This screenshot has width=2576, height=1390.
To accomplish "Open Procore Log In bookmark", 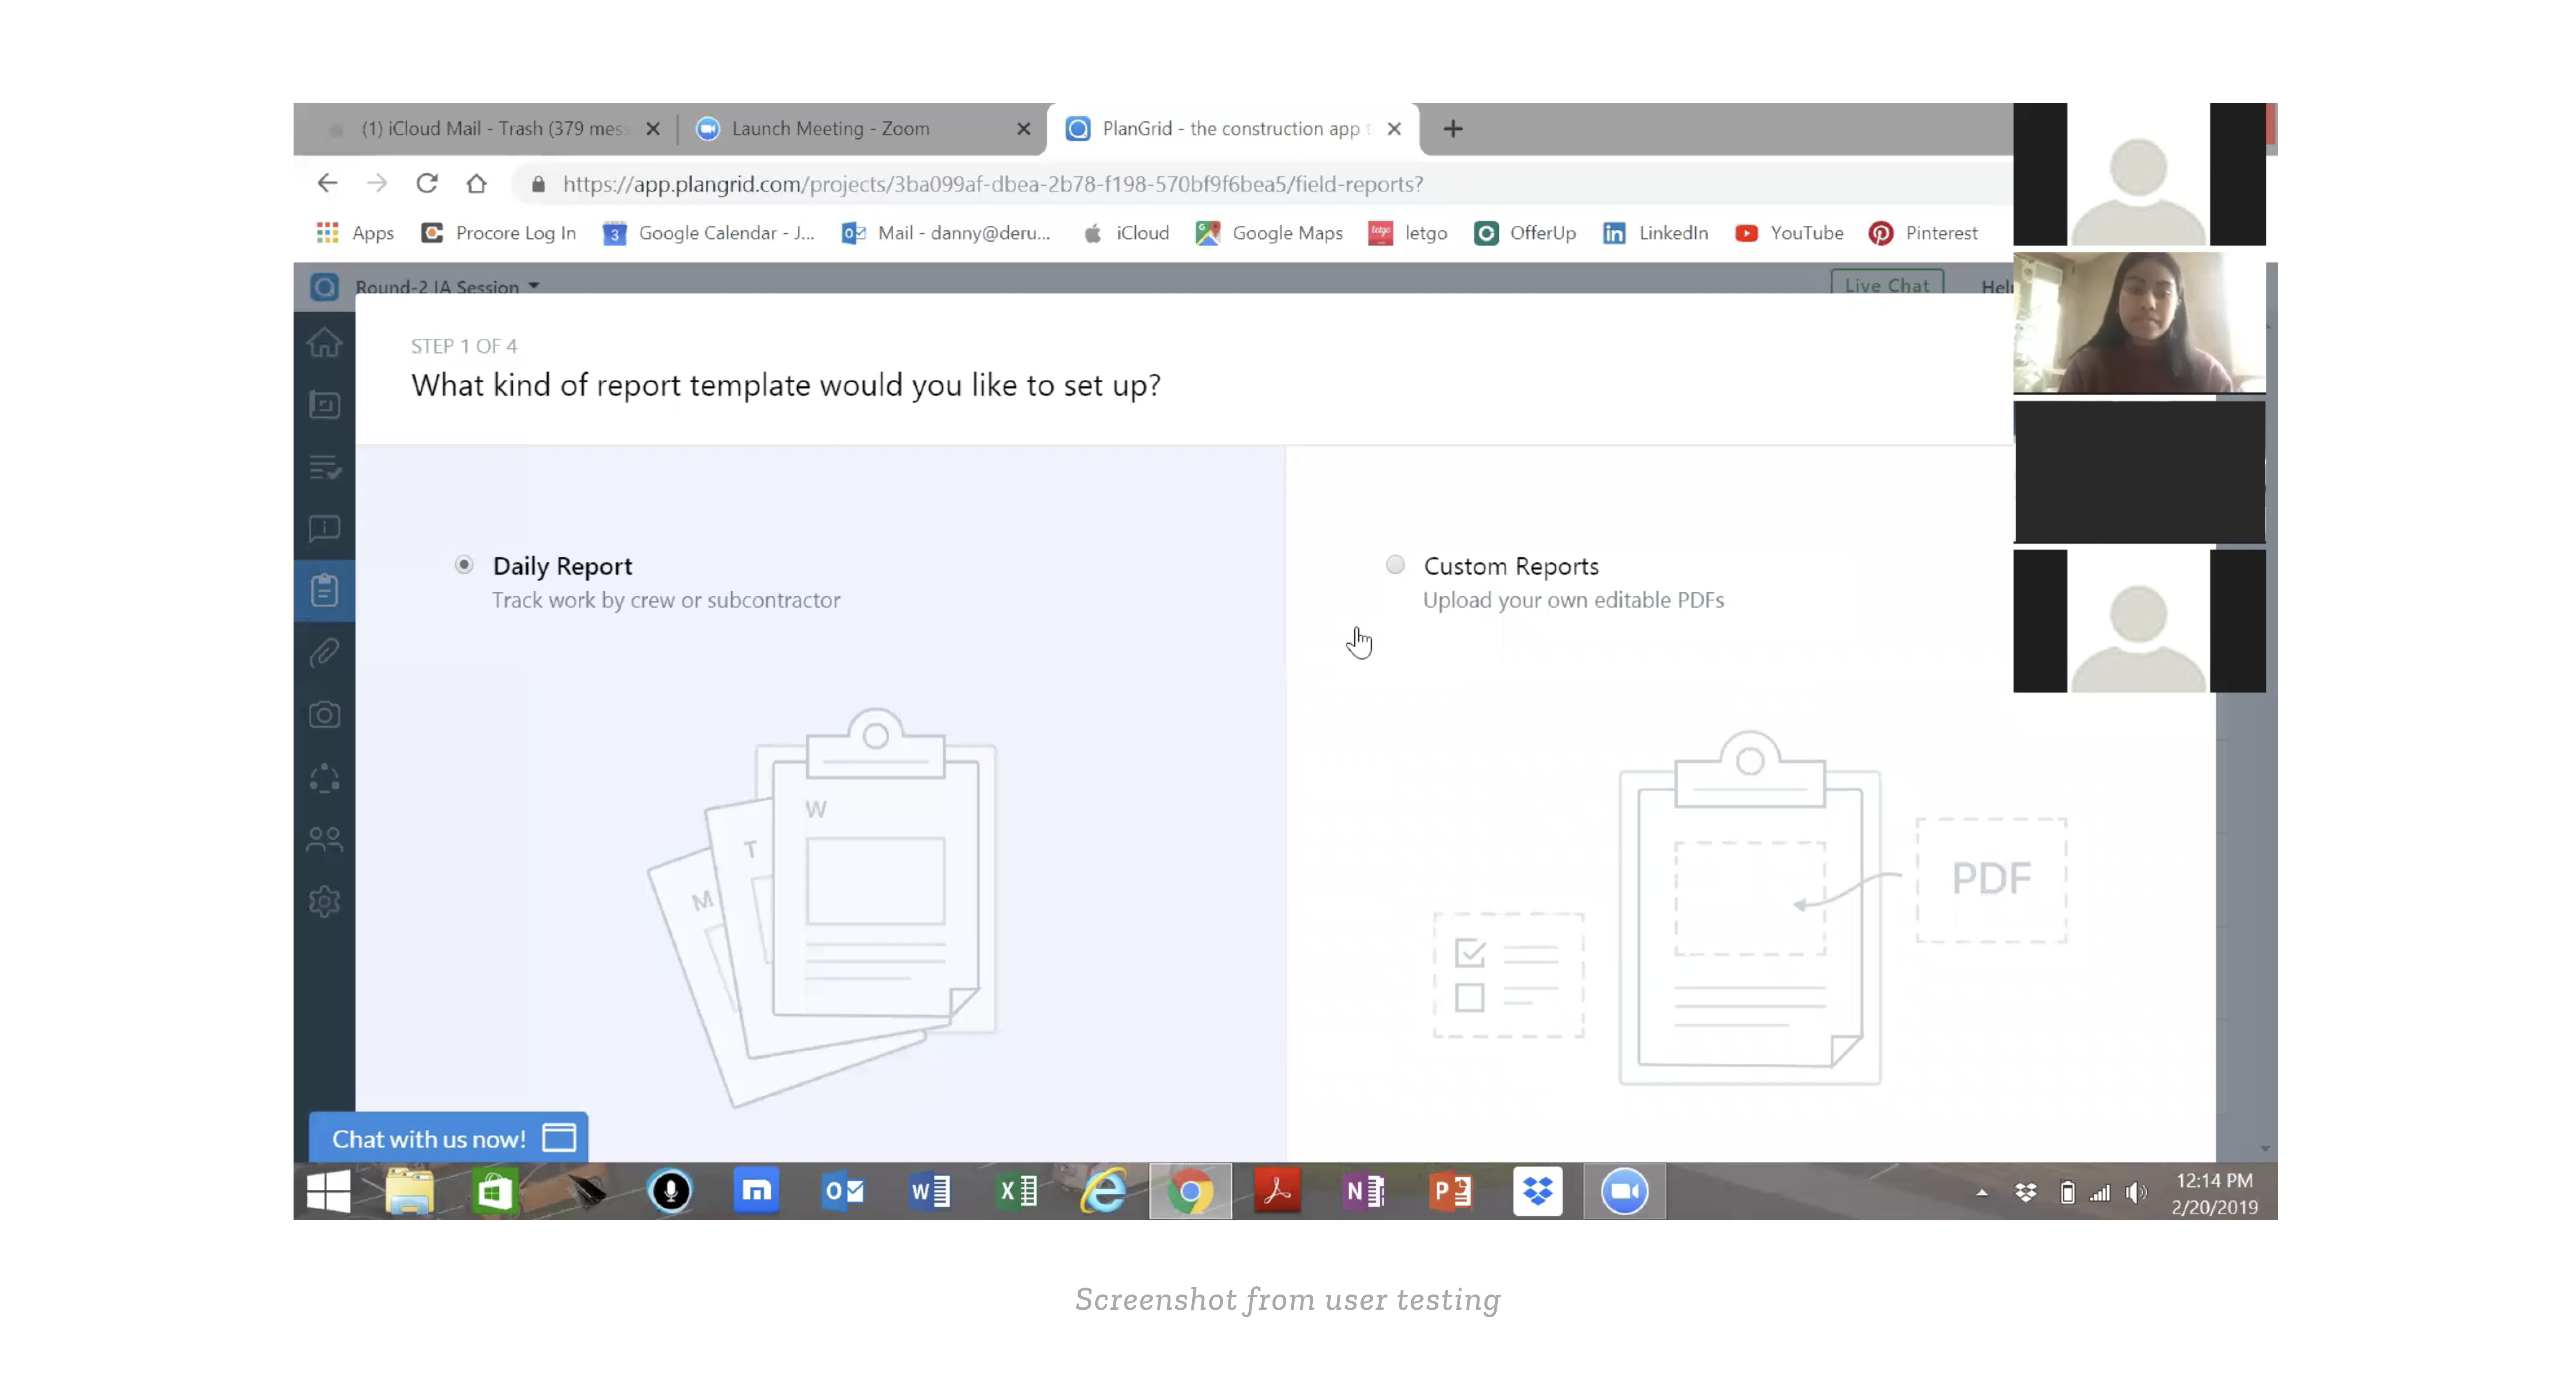I will [499, 233].
